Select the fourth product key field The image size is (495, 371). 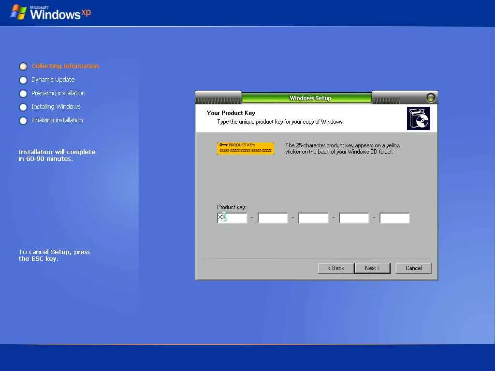pyautogui.click(x=354, y=218)
